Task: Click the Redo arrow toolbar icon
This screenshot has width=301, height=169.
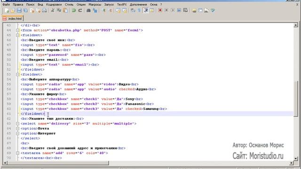Action: [x=80, y=10]
